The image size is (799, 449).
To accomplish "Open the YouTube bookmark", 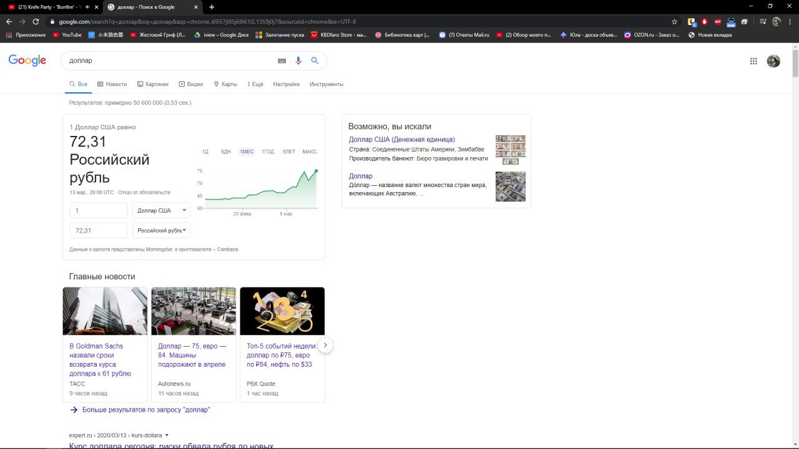I will pyautogui.click(x=67, y=35).
